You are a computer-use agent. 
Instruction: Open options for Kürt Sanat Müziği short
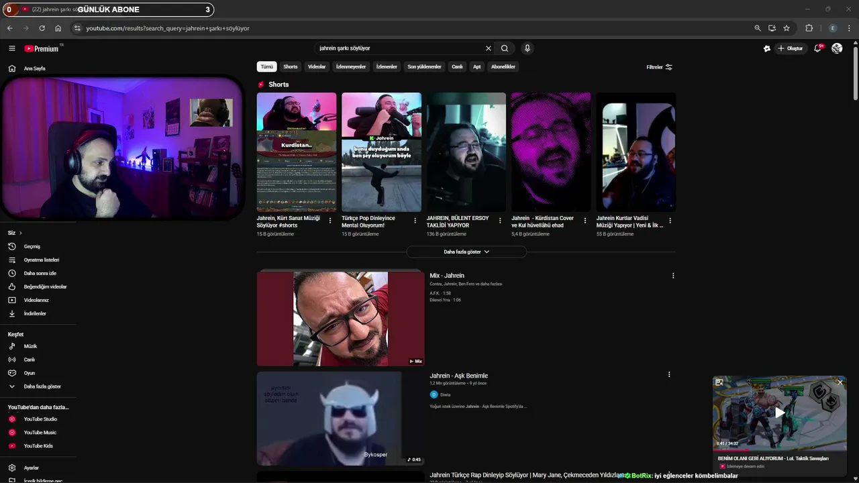330,221
